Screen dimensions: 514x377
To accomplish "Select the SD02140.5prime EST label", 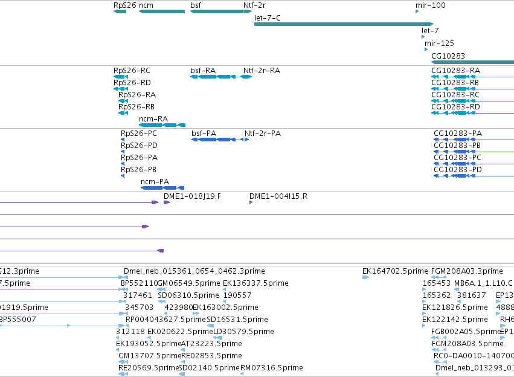I will (x=209, y=368).
